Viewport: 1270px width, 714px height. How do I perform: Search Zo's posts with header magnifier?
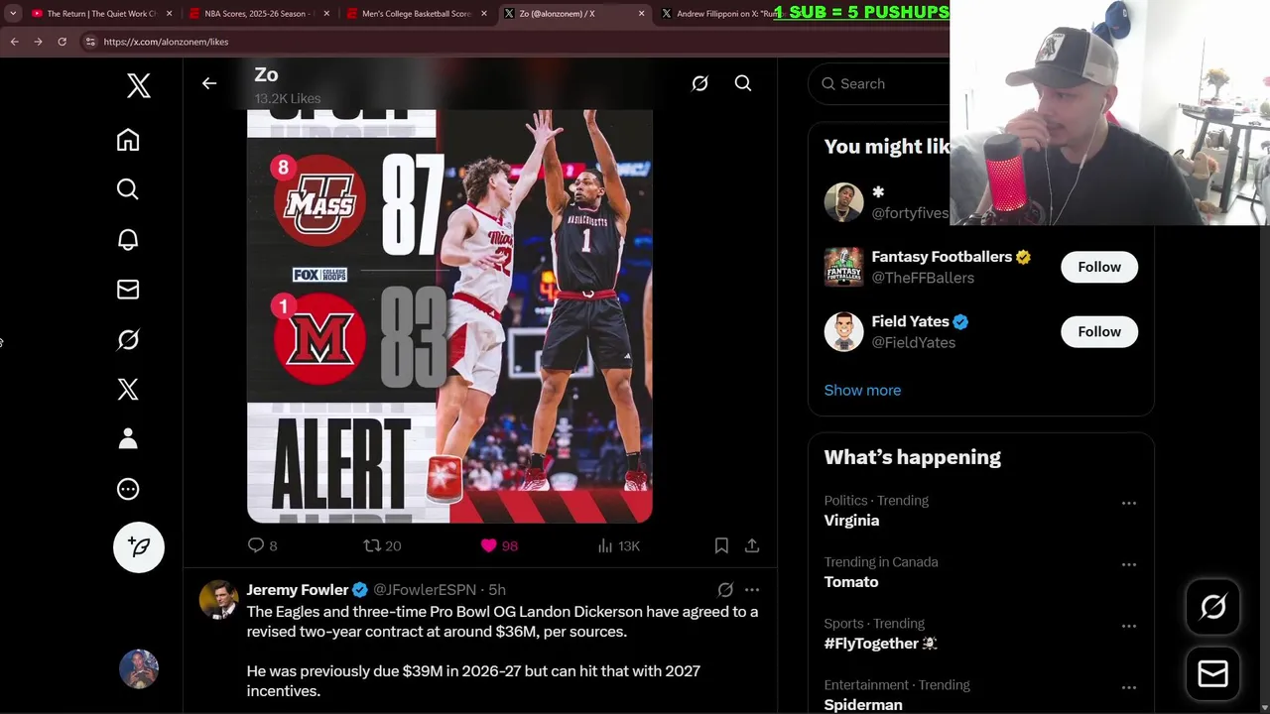point(743,83)
